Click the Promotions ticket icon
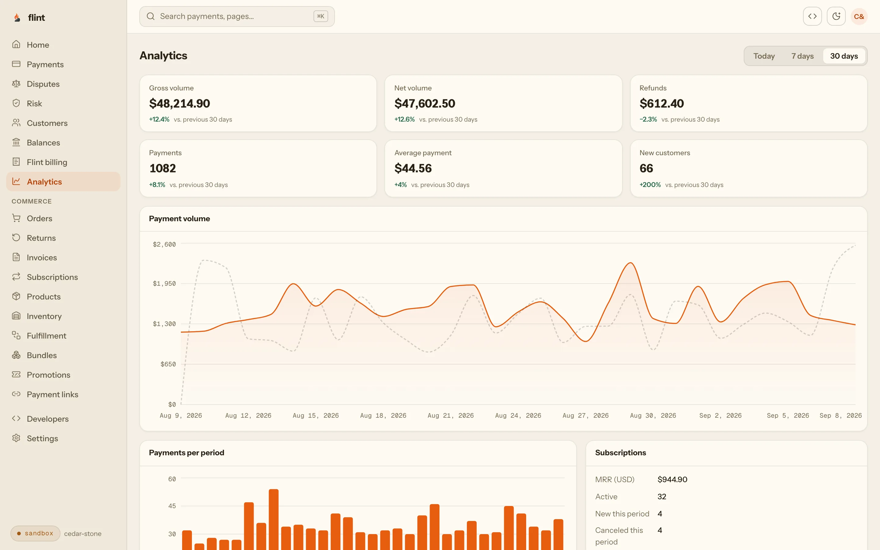 [16, 374]
